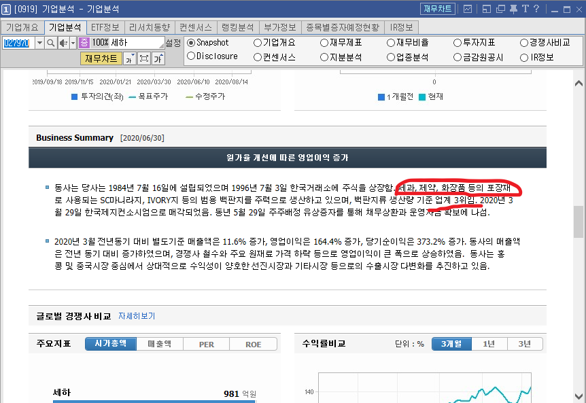The height and width of the screenshot is (403, 586).
Task: Open the 자세히보기 link
Action: tap(137, 316)
